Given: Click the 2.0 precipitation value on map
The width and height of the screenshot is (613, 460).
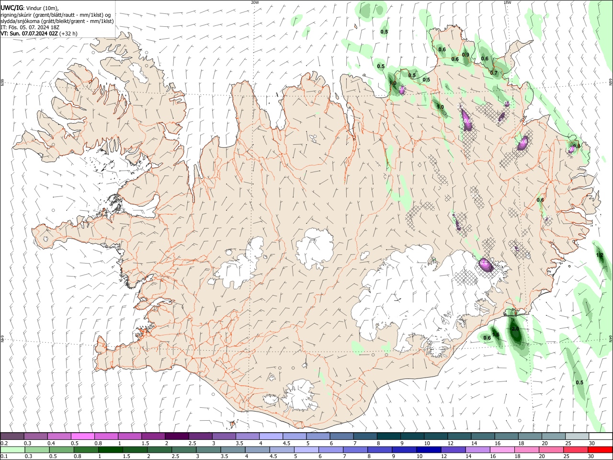Looking at the screenshot, I should point(515,329).
